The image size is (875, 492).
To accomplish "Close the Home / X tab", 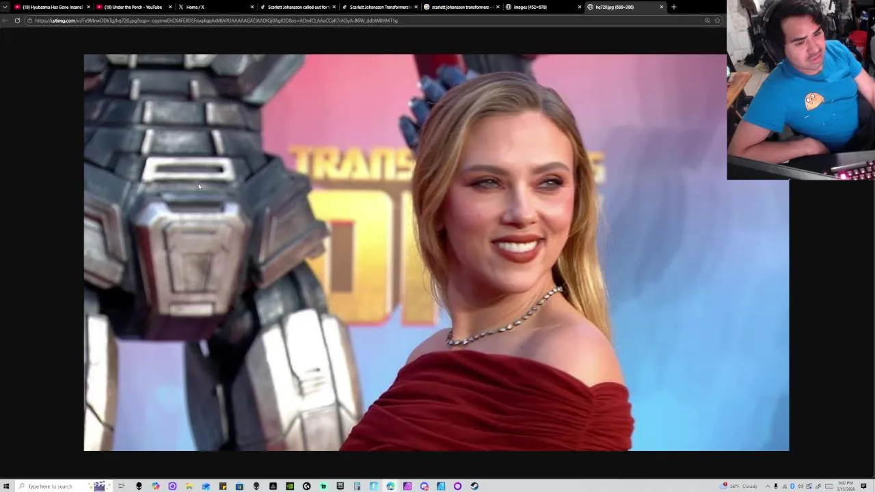I will 252,7.
